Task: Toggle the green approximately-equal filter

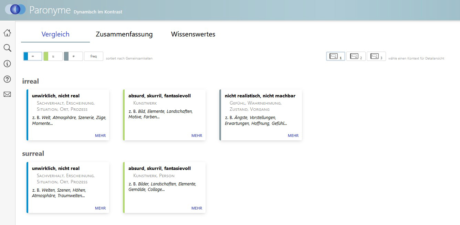Action: click(53, 56)
